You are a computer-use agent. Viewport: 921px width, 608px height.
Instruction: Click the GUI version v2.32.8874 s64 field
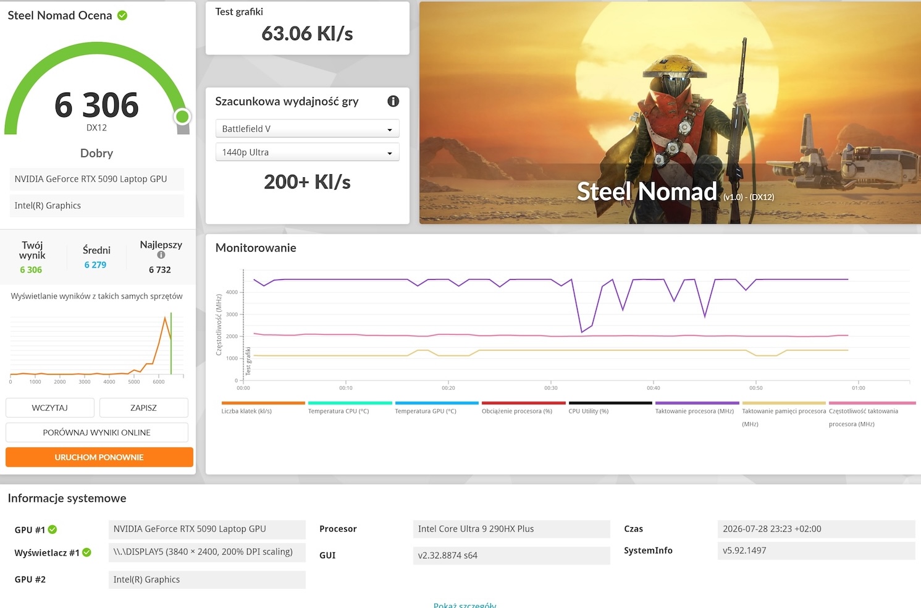click(511, 555)
